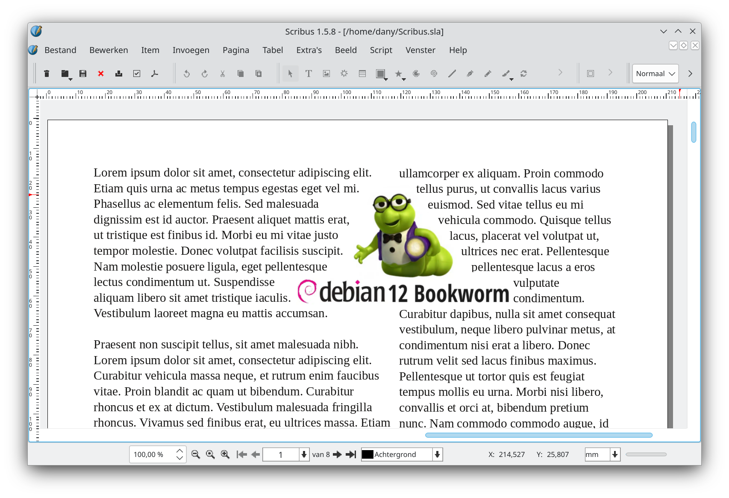Screen dimensions: 729x498
Task: Click the Print icon
Action: pos(119,74)
